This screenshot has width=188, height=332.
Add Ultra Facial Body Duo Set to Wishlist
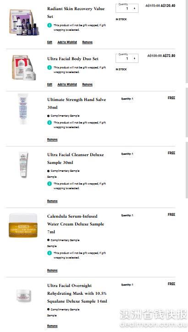[x=67, y=84]
